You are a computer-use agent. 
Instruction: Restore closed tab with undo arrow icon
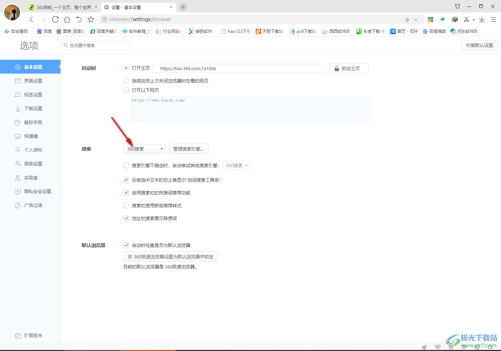(79, 19)
